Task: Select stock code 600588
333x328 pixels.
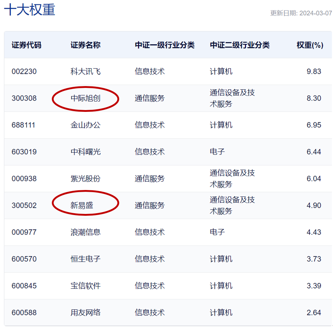Action: tap(24, 313)
